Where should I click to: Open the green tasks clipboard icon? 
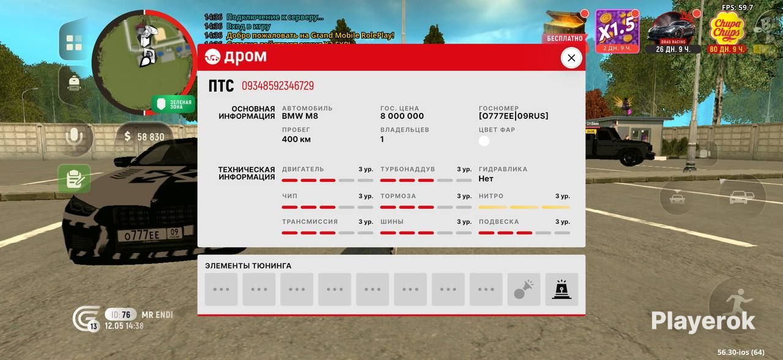(x=74, y=179)
